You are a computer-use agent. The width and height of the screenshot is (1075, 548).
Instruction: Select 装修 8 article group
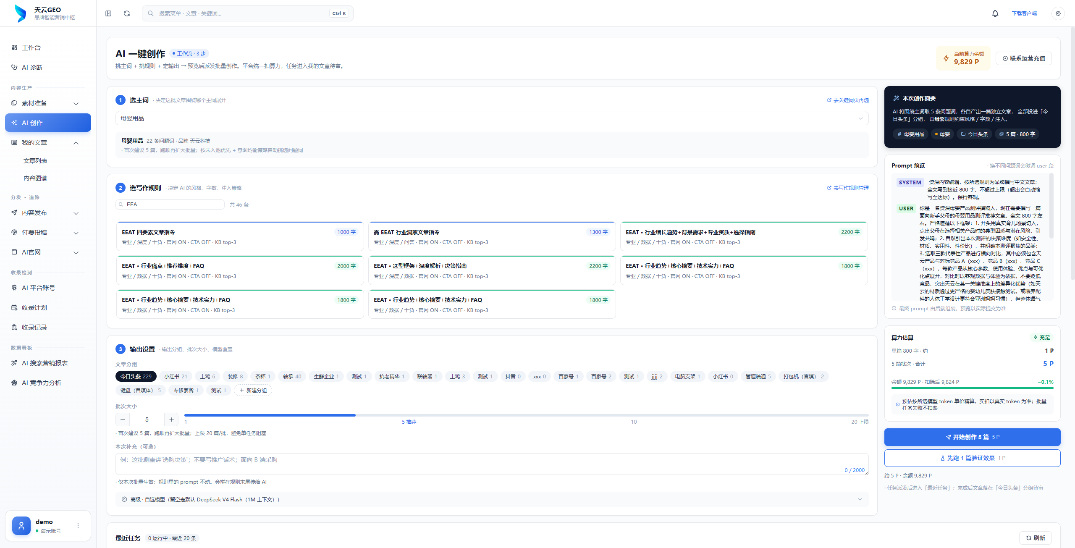[x=235, y=376]
